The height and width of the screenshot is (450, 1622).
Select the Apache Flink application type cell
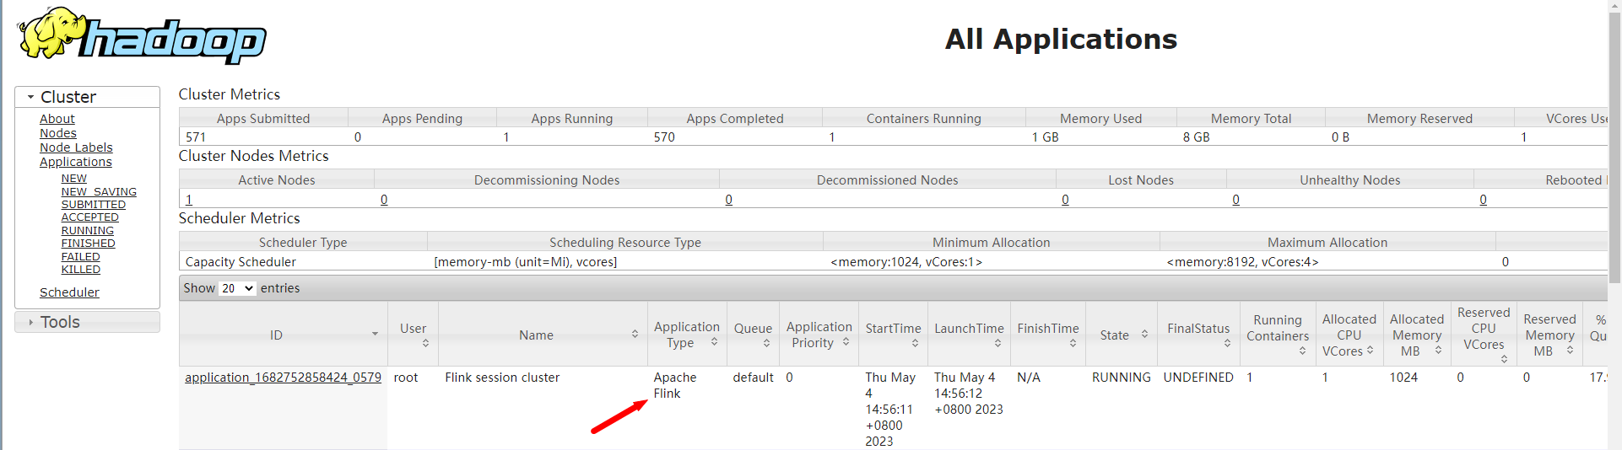pos(675,385)
